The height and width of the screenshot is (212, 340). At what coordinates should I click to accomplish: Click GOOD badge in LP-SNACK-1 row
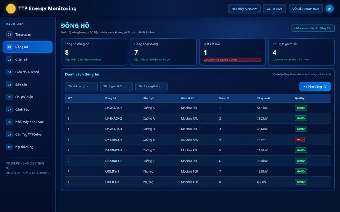click(x=301, y=108)
